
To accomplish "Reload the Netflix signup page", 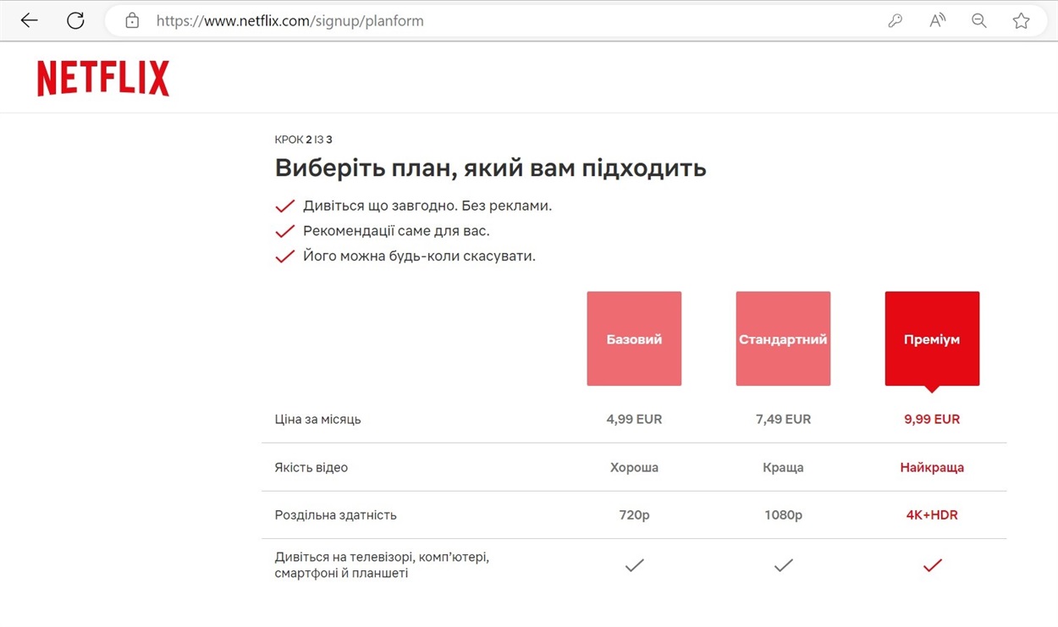I will click(x=75, y=21).
